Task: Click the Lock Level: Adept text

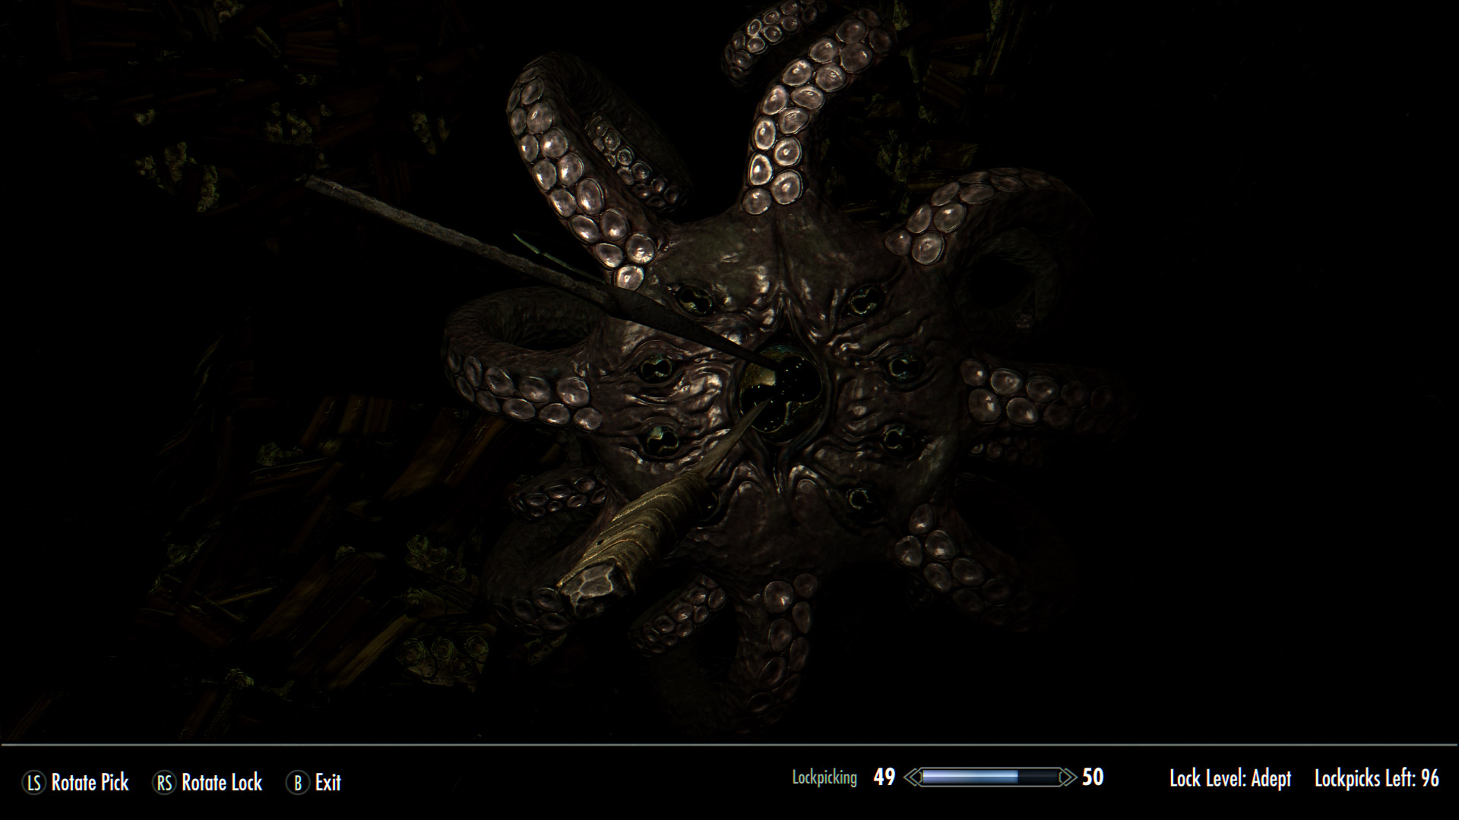Action: (x=1230, y=778)
